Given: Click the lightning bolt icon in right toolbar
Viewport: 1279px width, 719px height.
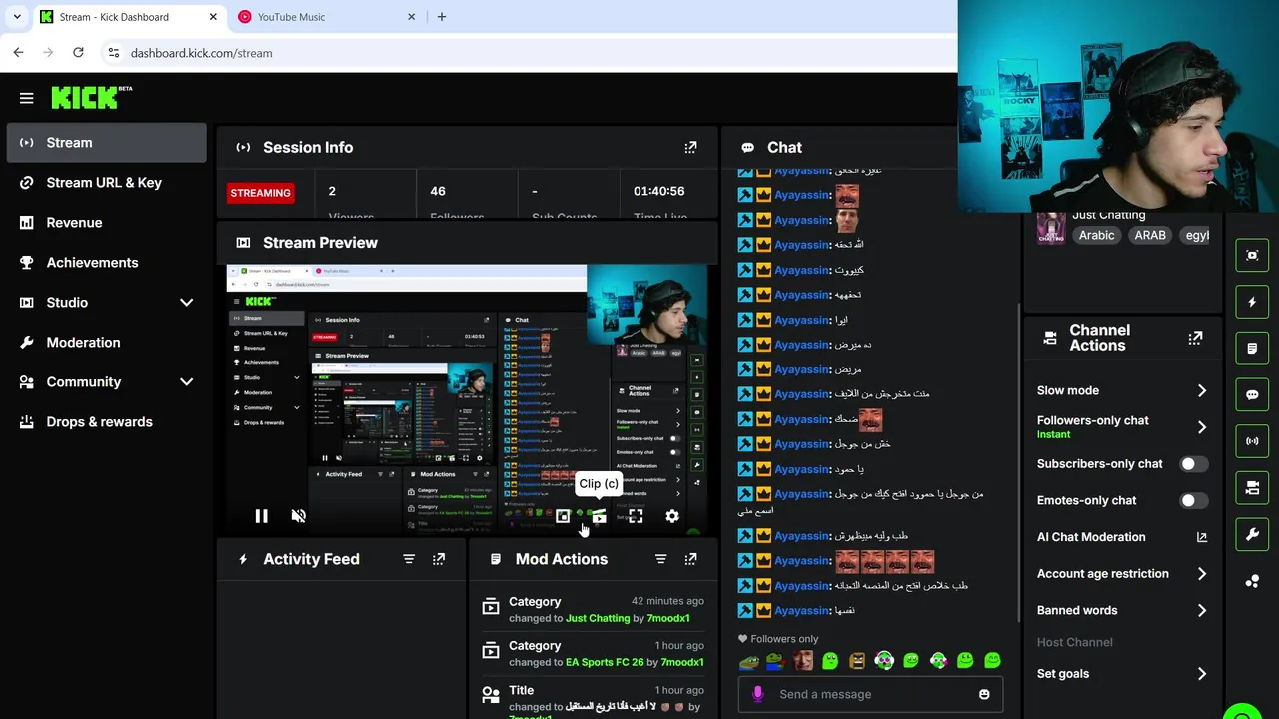Looking at the screenshot, I should click(1252, 302).
